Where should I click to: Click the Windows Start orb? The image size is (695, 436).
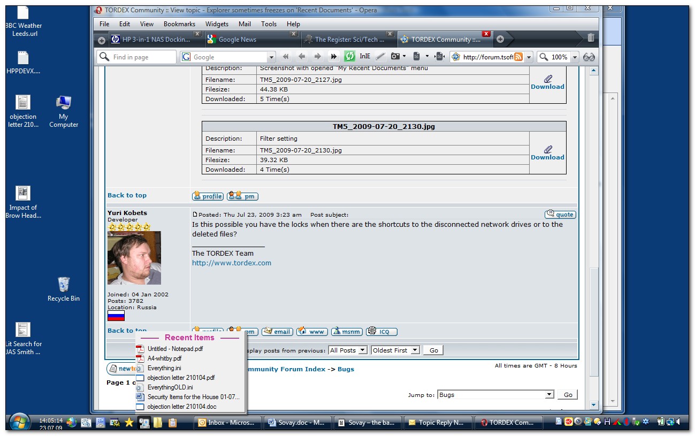(x=19, y=422)
